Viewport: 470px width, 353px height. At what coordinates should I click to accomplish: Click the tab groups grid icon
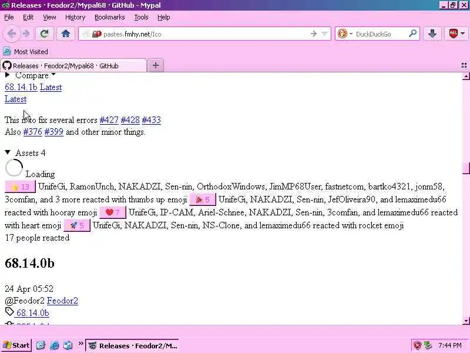464,65
